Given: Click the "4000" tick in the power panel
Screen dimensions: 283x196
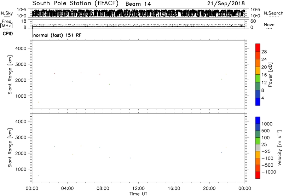Looking at the screenshot, I should click(21, 48).
